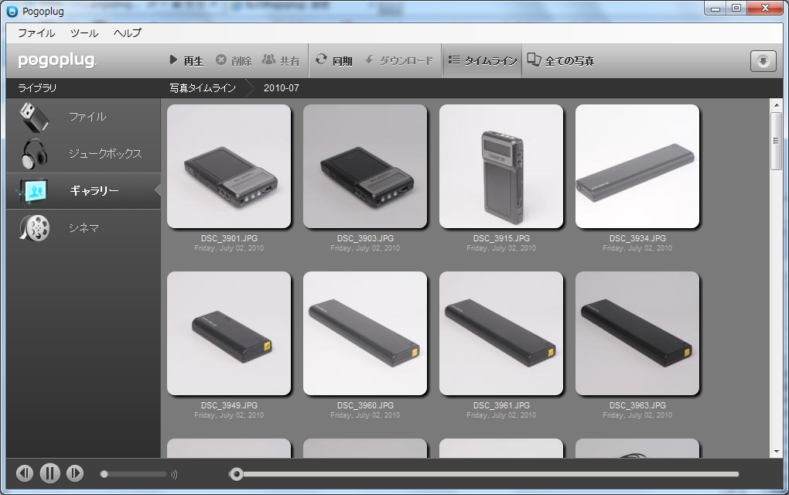Minimize the Pogoplug window
Screen dimensions: 789x495
[x=715, y=9]
